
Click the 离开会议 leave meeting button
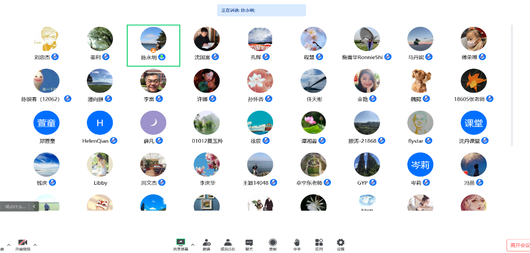[x=518, y=246]
